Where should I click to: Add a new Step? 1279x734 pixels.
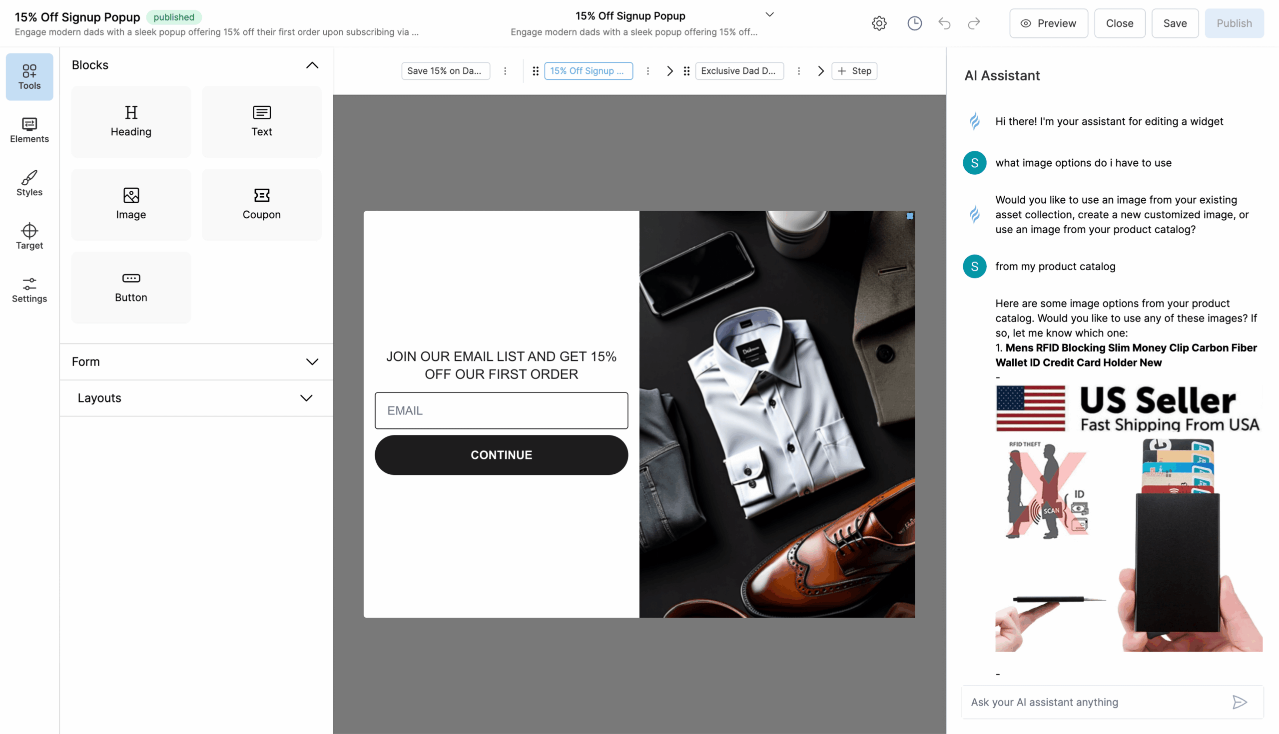(x=854, y=70)
